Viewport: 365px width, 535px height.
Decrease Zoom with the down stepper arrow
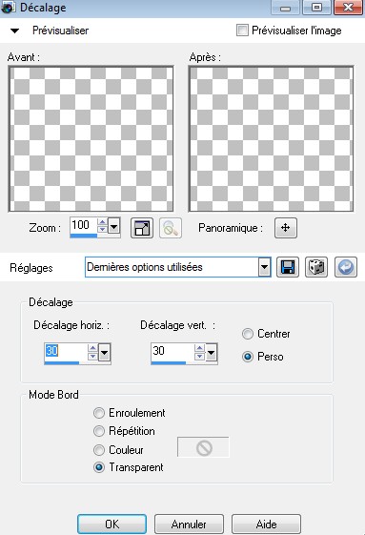pos(102,229)
